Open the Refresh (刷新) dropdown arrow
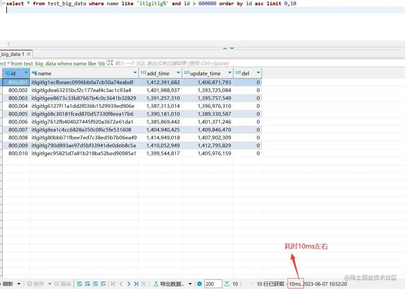Screen dimensions: 405x289 pos(19,284)
